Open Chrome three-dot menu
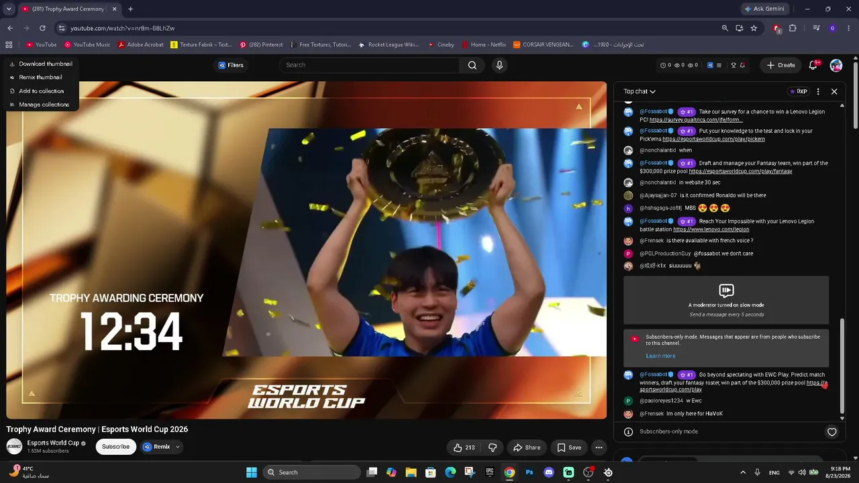 [x=848, y=28]
